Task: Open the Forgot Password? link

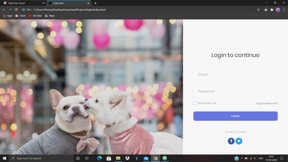Action: (267, 103)
